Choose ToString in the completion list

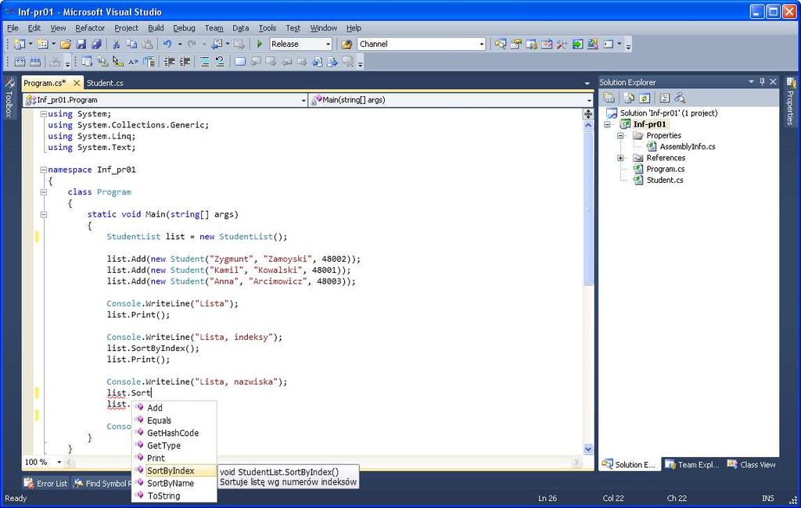click(x=174, y=495)
